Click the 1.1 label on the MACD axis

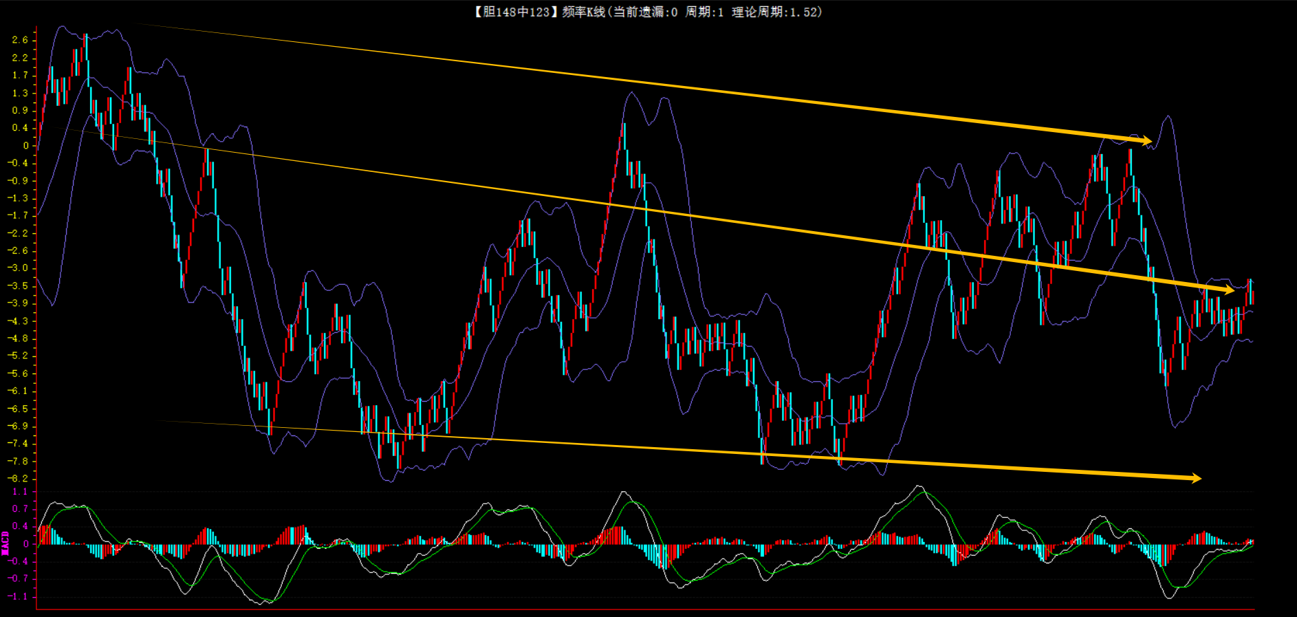(20, 492)
